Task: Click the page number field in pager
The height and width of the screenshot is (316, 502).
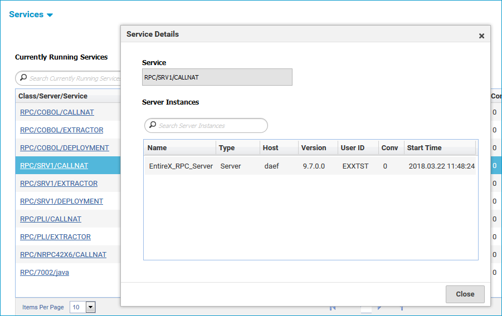Action: click(366, 309)
